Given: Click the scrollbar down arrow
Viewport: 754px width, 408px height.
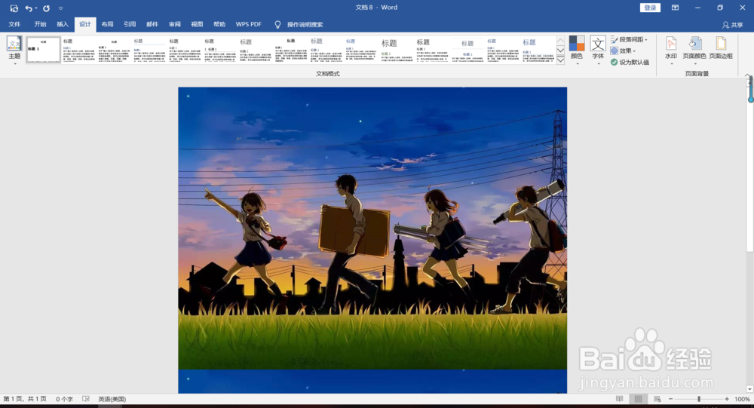Looking at the screenshot, I should [749, 388].
